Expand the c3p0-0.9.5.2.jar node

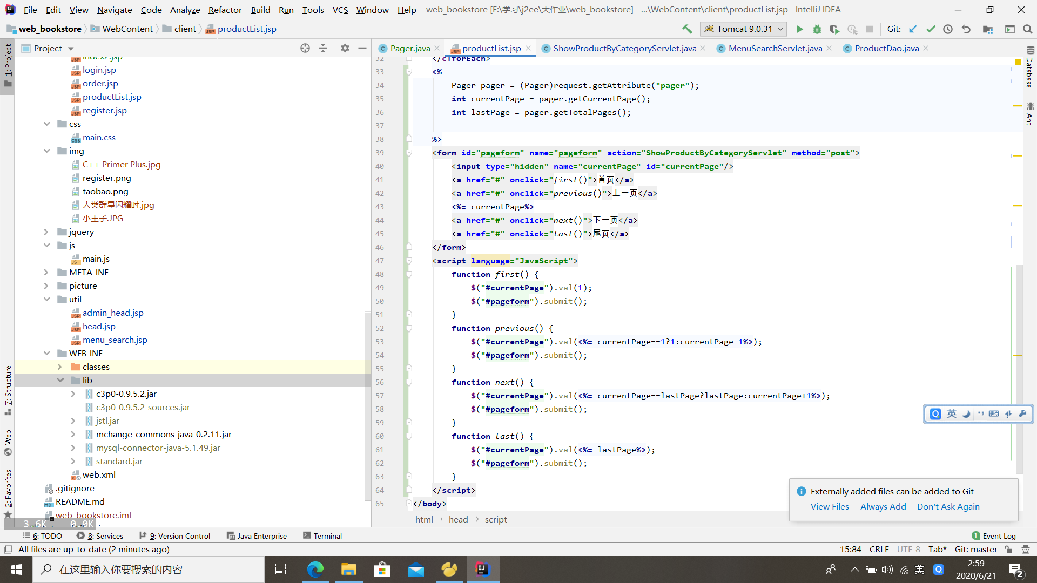[73, 394]
